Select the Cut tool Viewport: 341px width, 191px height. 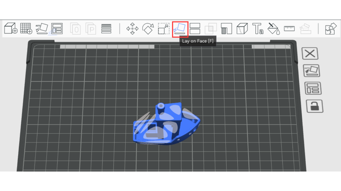coord(195,29)
